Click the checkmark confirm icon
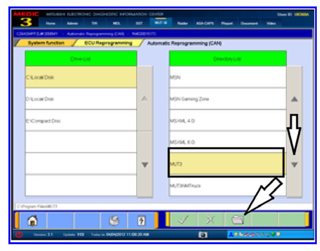320x251 pixels. [183, 221]
